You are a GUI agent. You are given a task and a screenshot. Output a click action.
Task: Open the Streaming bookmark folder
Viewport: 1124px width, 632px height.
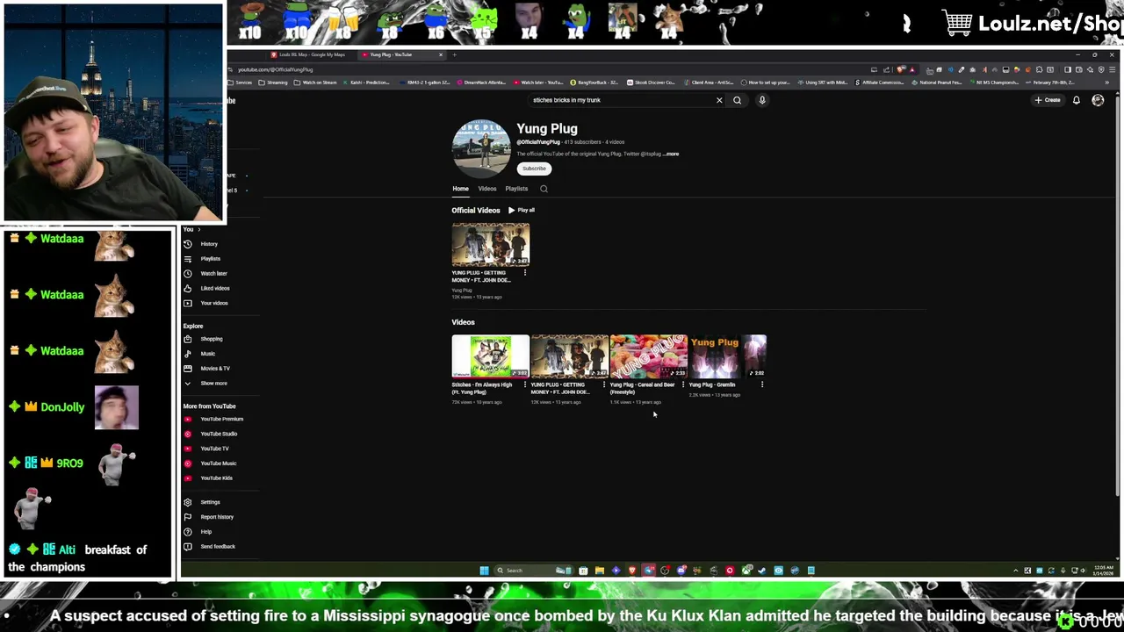click(274, 83)
